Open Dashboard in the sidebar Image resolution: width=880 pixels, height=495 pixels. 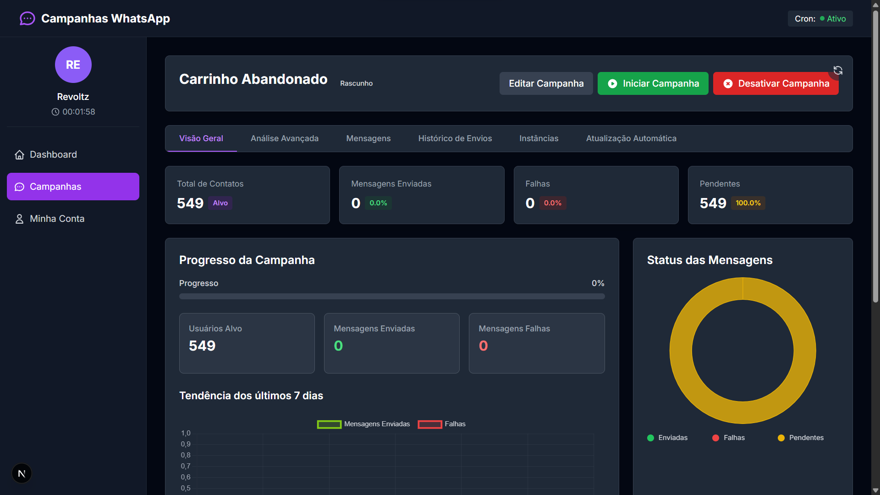tap(73, 154)
